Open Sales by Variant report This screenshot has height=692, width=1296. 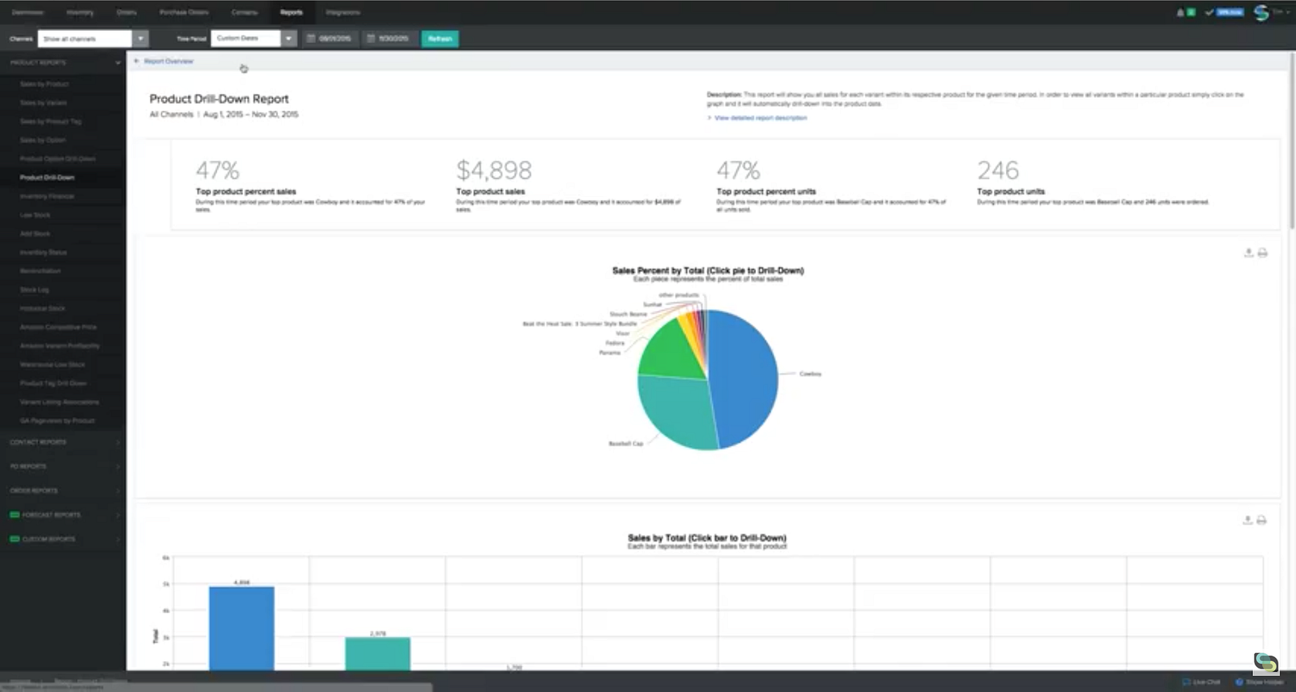pyautogui.click(x=44, y=103)
